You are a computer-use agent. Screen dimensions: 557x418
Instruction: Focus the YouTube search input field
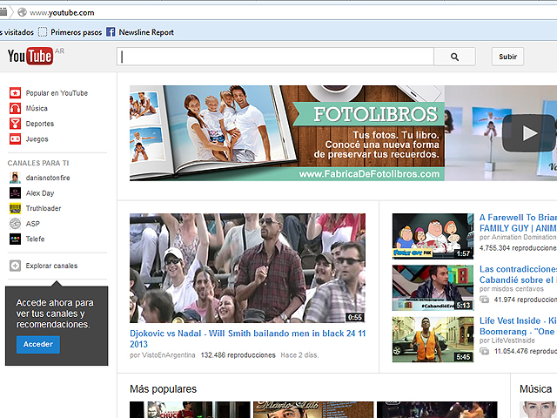tap(275, 57)
